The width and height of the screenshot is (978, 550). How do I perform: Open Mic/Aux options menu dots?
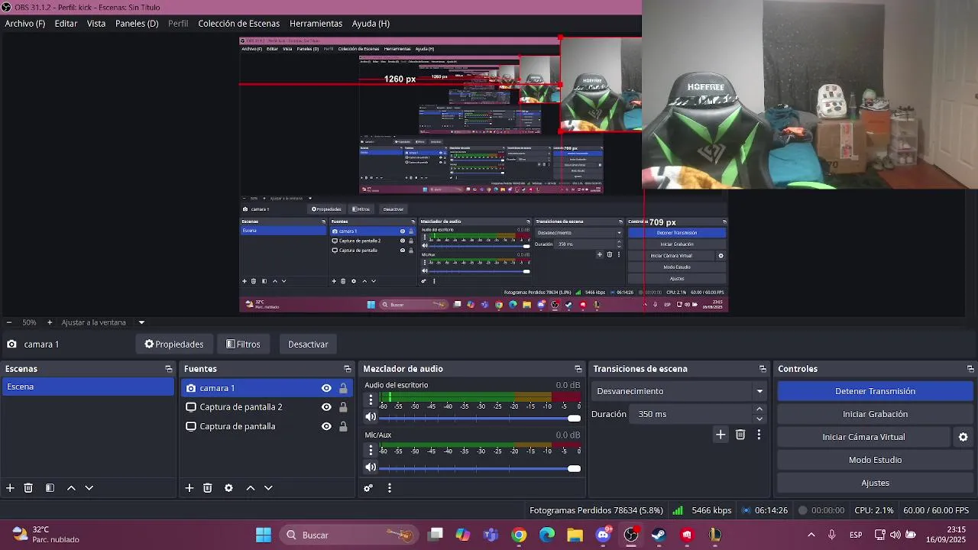[x=371, y=450]
